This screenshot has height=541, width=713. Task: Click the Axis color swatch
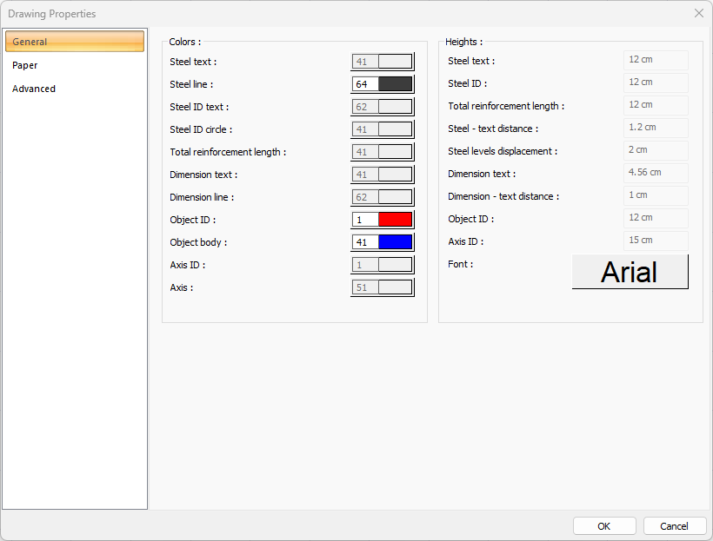coord(395,287)
